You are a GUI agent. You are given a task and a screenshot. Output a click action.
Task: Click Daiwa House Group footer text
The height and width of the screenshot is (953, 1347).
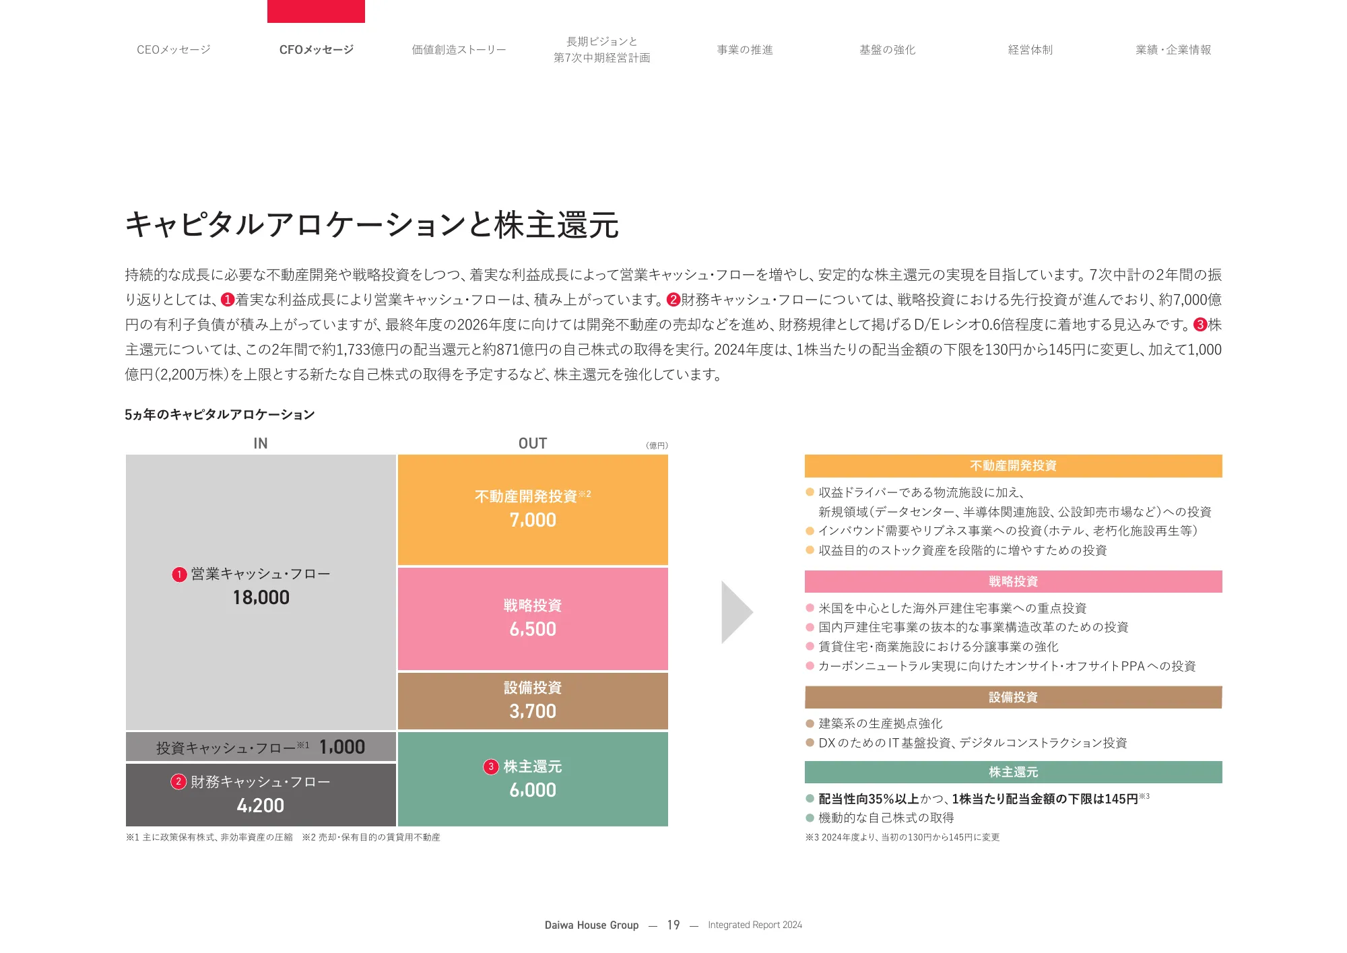point(591,925)
